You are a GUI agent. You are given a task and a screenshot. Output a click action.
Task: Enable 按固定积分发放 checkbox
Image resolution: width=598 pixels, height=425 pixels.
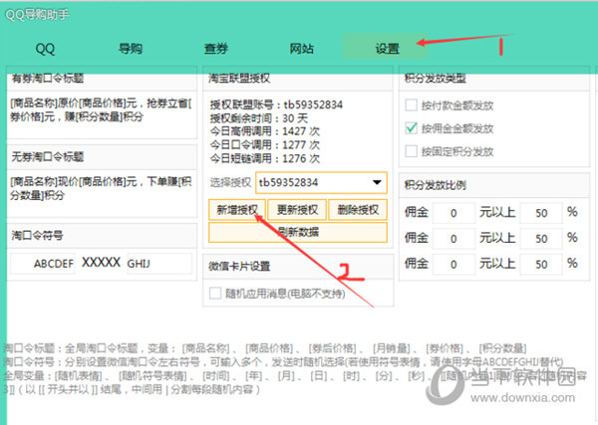point(411,151)
